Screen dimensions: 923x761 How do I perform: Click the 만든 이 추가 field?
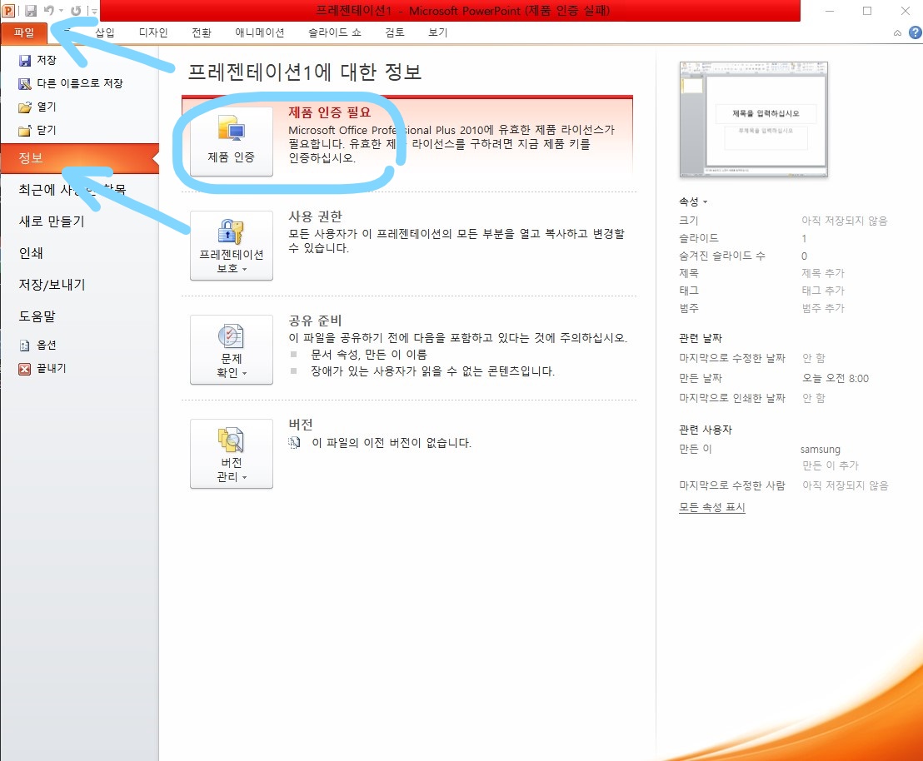[x=831, y=465]
